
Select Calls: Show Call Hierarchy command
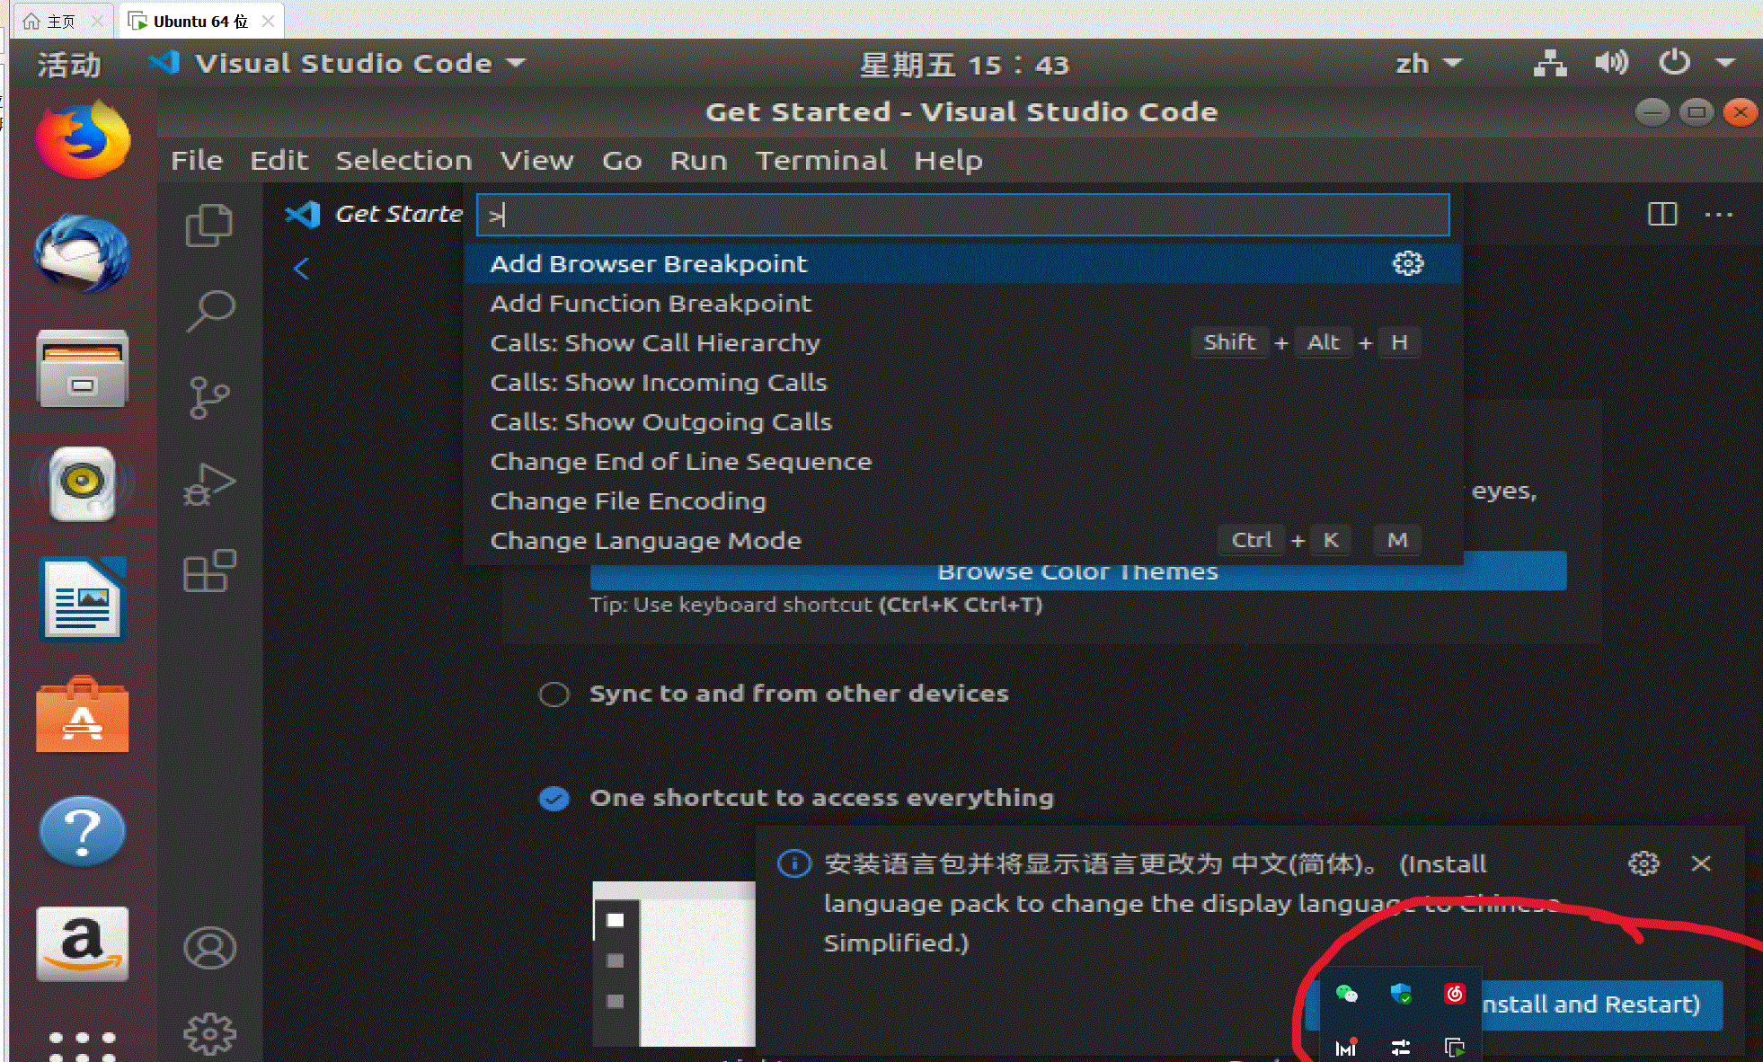click(963, 342)
